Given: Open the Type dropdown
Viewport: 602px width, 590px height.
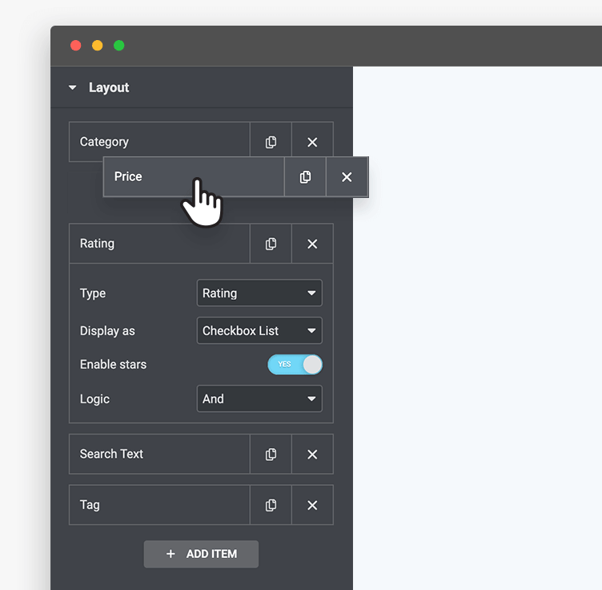Looking at the screenshot, I should coord(259,293).
